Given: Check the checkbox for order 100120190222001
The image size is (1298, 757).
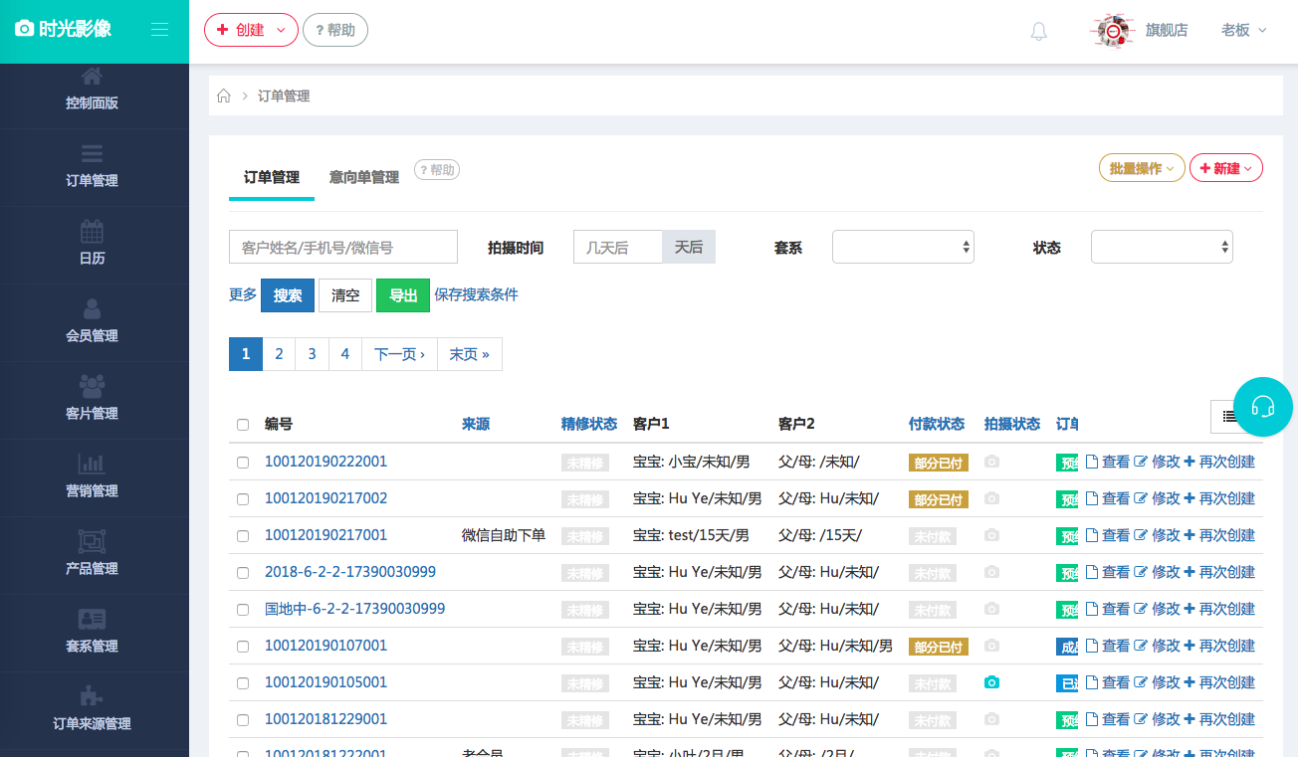Looking at the screenshot, I should (x=243, y=462).
